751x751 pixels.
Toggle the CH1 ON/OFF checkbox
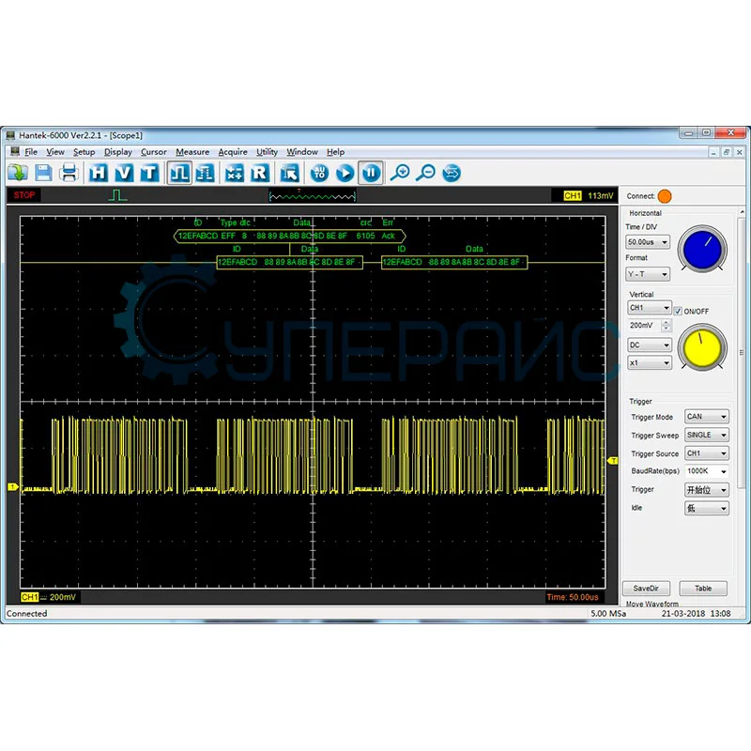point(678,311)
